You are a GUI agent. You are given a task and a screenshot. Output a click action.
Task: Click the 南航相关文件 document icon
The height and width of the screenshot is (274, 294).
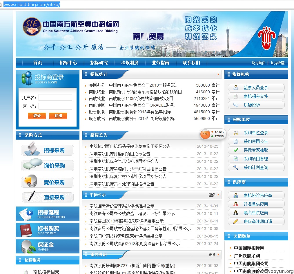pyautogui.click(x=236, y=96)
